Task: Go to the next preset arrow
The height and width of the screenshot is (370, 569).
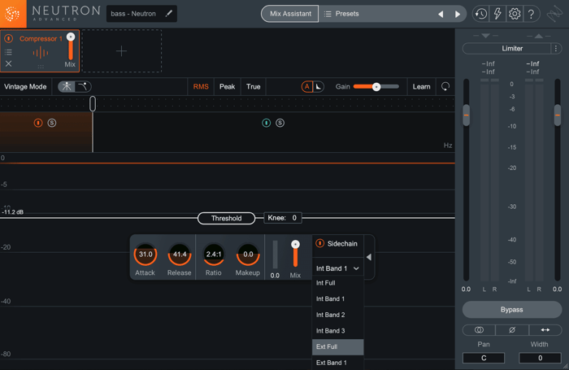Action: point(458,14)
